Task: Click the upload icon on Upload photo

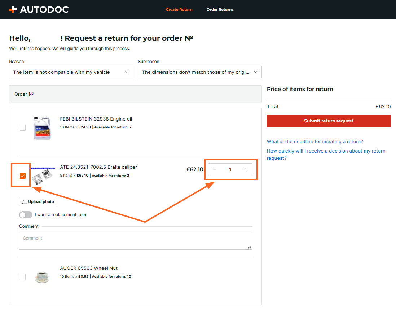Action: point(25,202)
